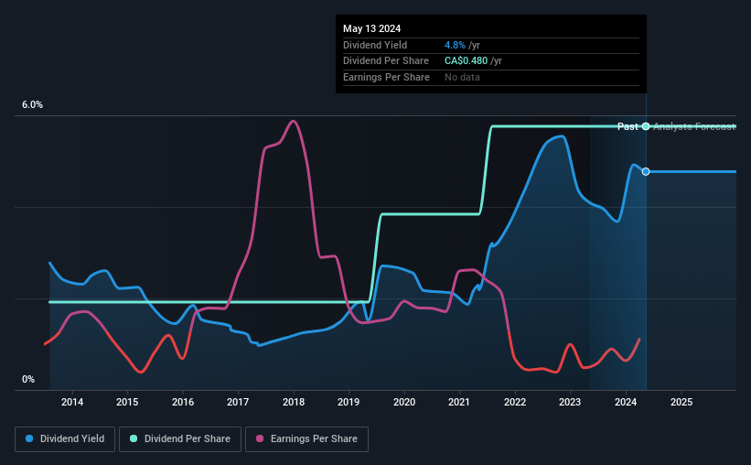The image size is (751, 465).
Task: Click the pink Earnings Per Share legend dot
Action: click(x=260, y=438)
